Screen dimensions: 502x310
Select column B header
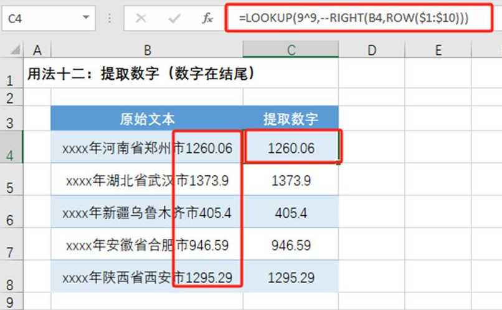click(x=147, y=50)
